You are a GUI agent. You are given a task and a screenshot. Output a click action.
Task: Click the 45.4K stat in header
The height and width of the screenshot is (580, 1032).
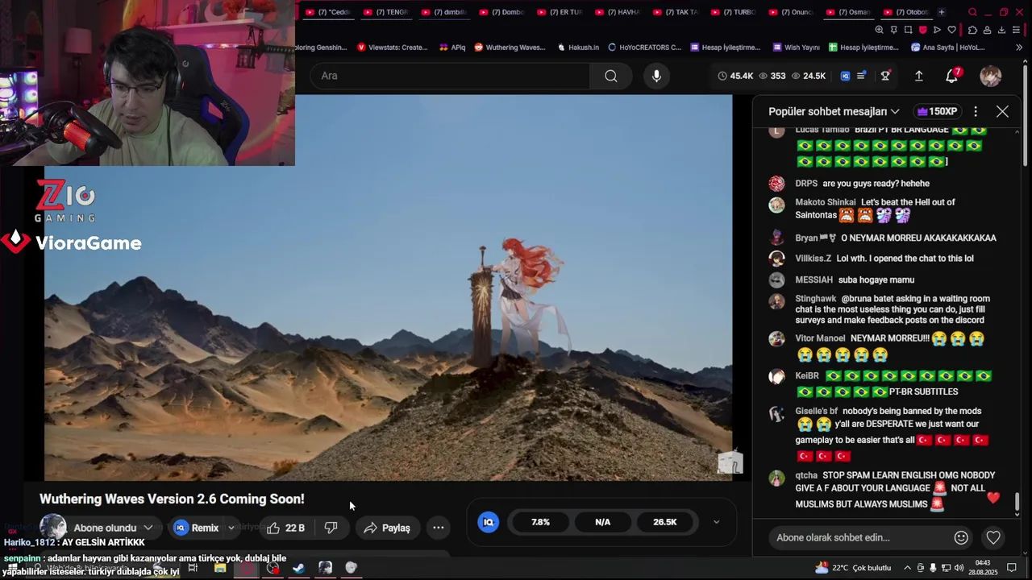[x=735, y=76]
